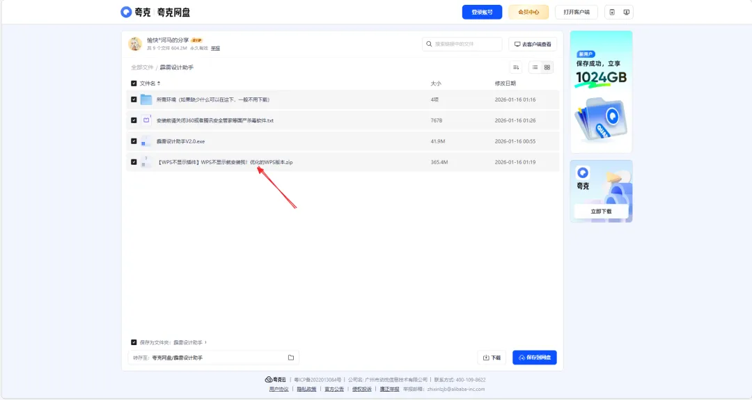Click the 大小 column header
The height and width of the screenshot is (400, 752).
[x=436, y=83]
